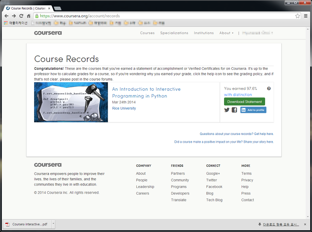
Task: Click the grading policy help icon
Action: click(x=269, y=88)
